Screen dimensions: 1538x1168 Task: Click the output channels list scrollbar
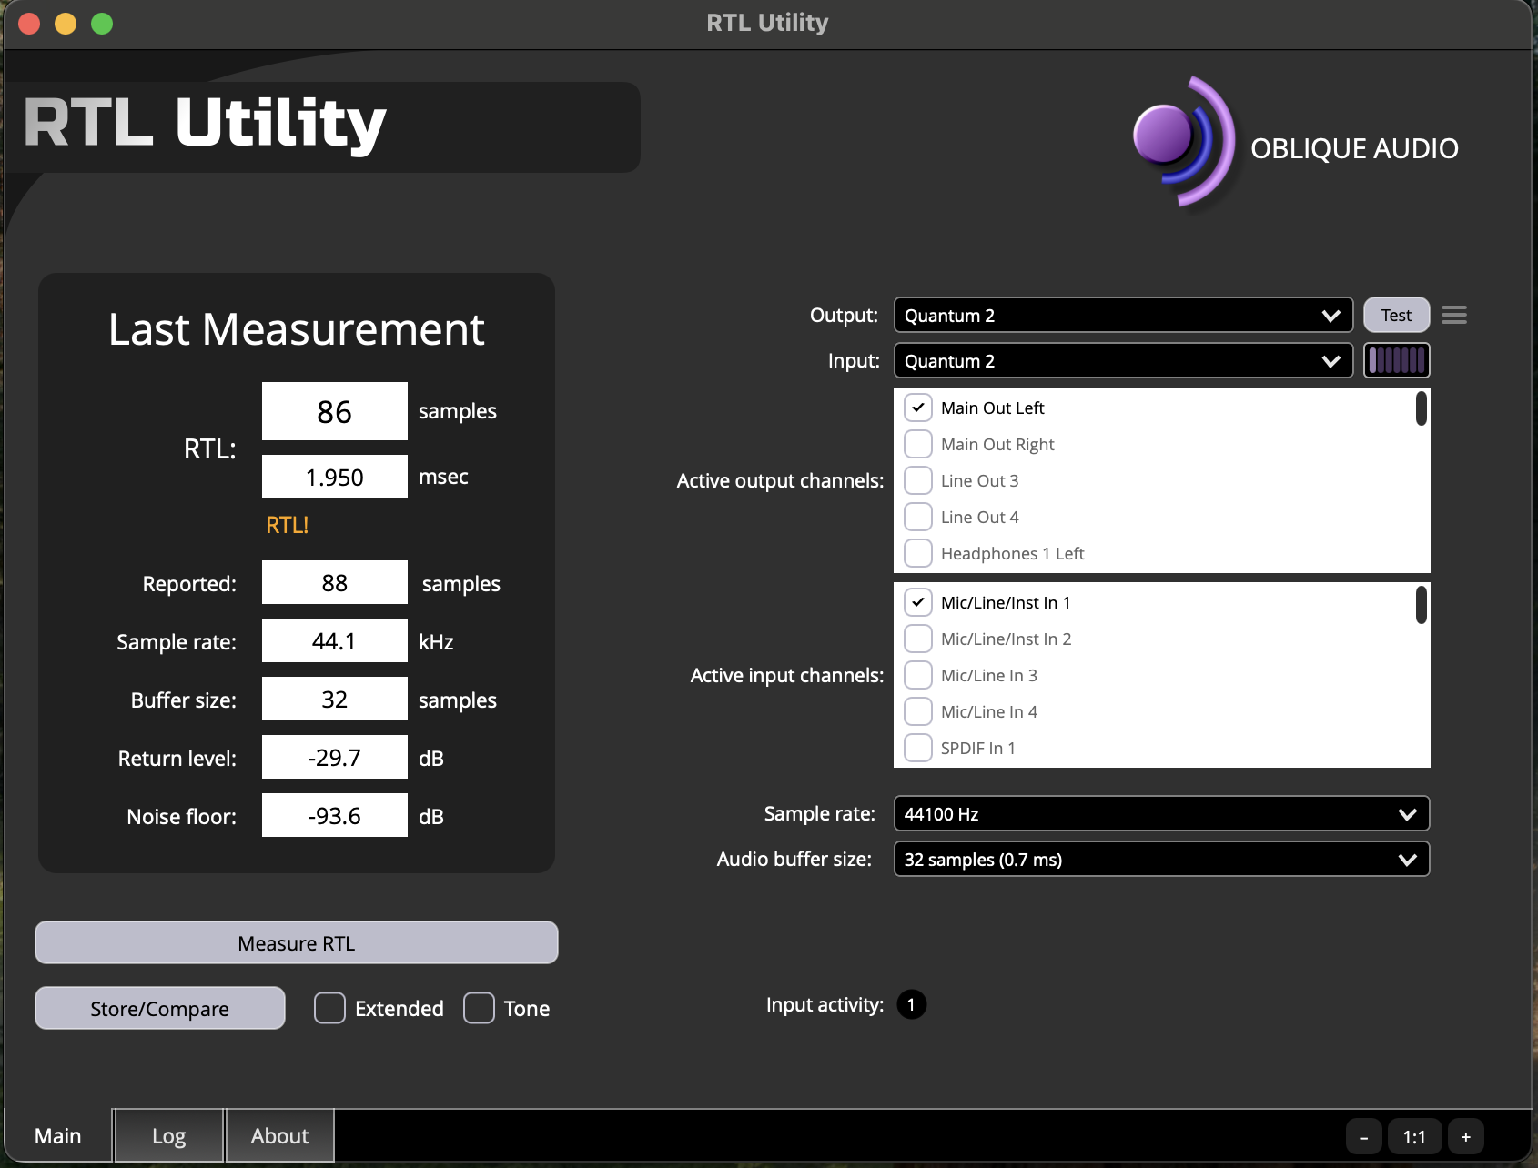(1421, 408)
